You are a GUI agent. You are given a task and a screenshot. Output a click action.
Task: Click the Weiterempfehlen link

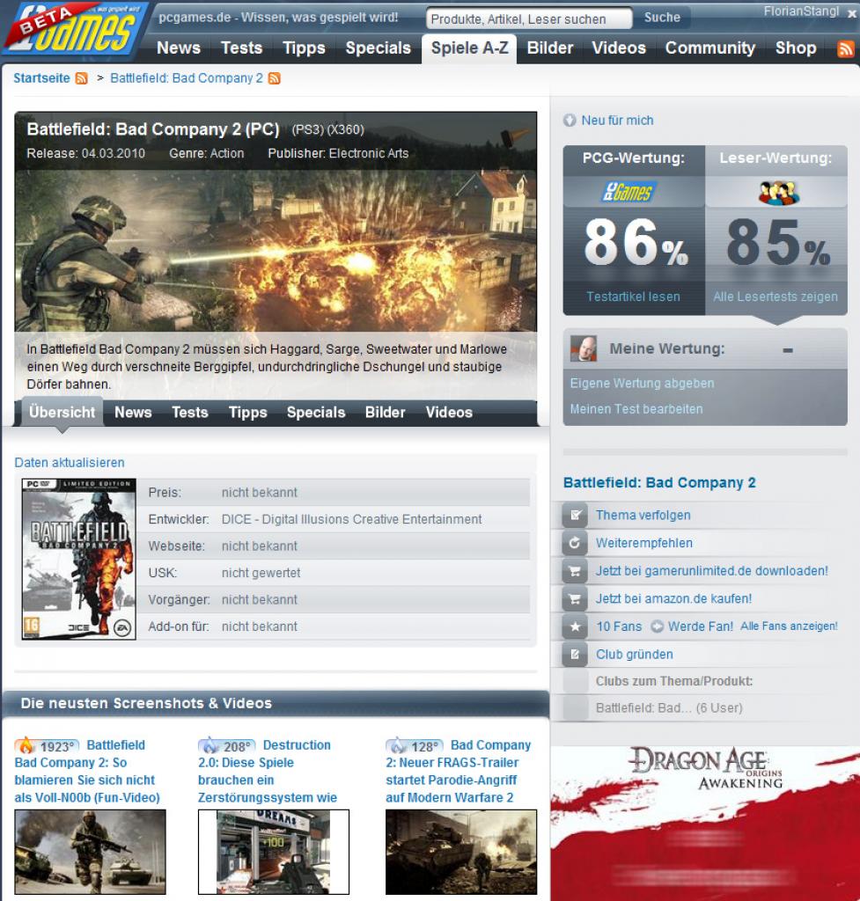643,543
